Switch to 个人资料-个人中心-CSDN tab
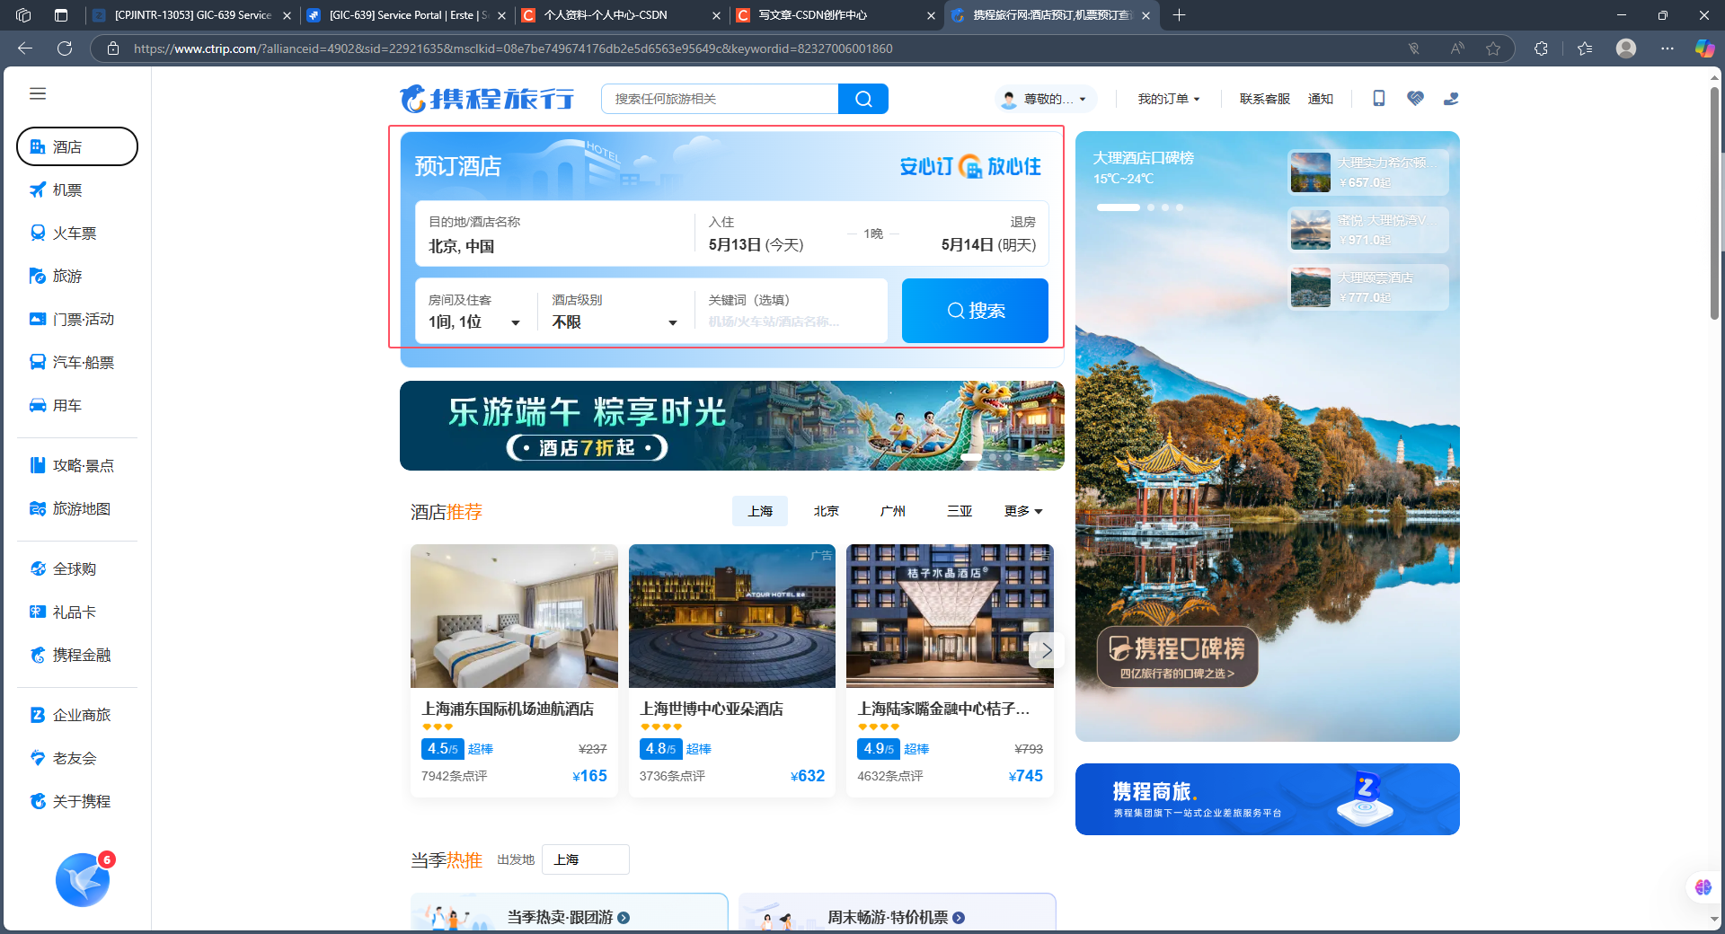 click(x=620, y=15)
